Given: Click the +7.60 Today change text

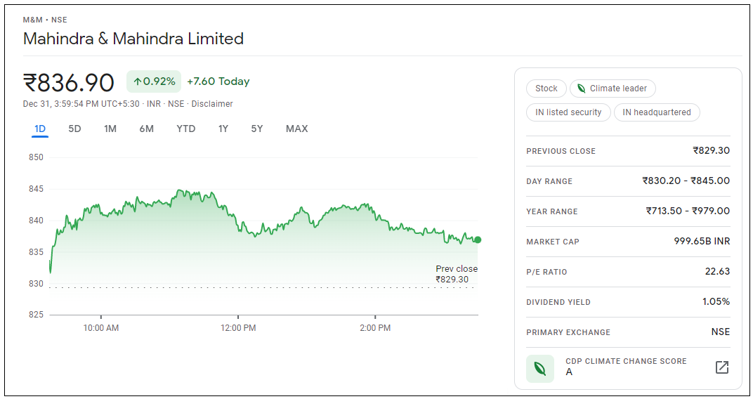Looking at the screenshot, I should [x=218, y=81].
